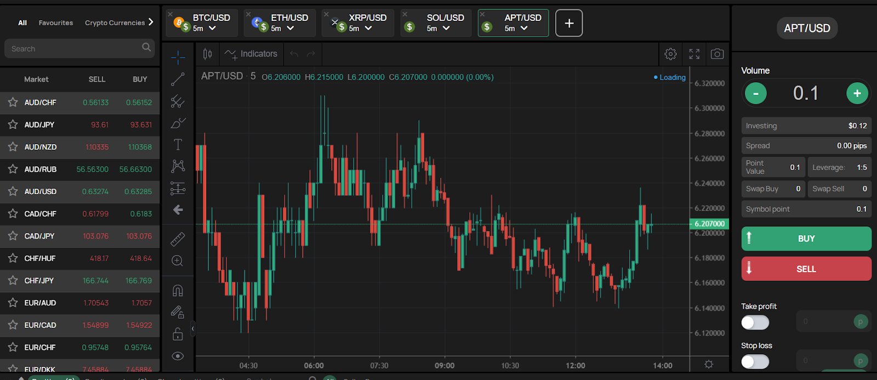The height and width of the screenshot is (380, 877).
Task: Increase volume with the plus button
Action: [857, 93]
